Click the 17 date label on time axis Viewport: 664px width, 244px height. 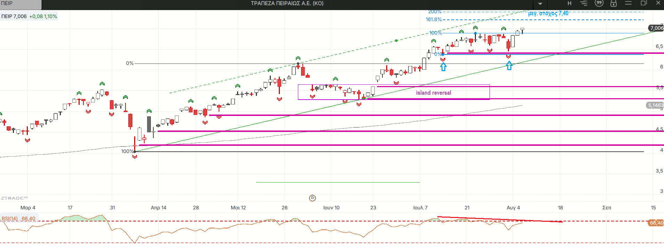(70, 208)
